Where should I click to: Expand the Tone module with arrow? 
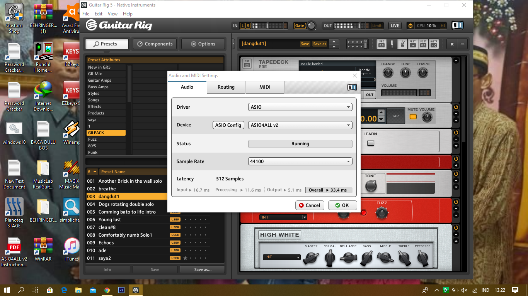pyautogui.click(x=456, y=188)
